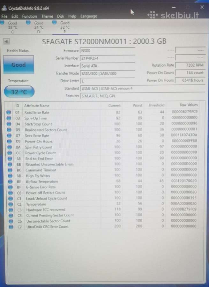209x287 pixels.
Task: Minimize the CrystalDiskInfo window
Action: click(174, 7)
